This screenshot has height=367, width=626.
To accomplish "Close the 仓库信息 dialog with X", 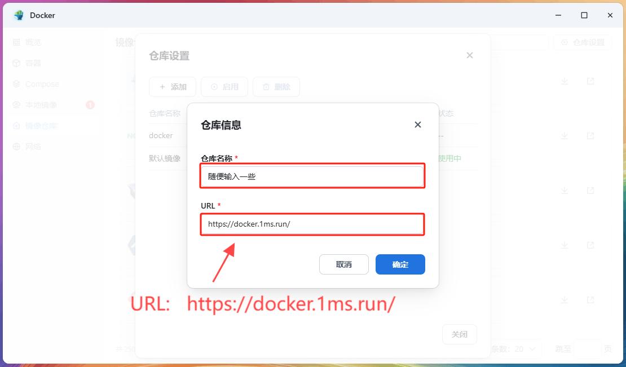I will 418,125.
